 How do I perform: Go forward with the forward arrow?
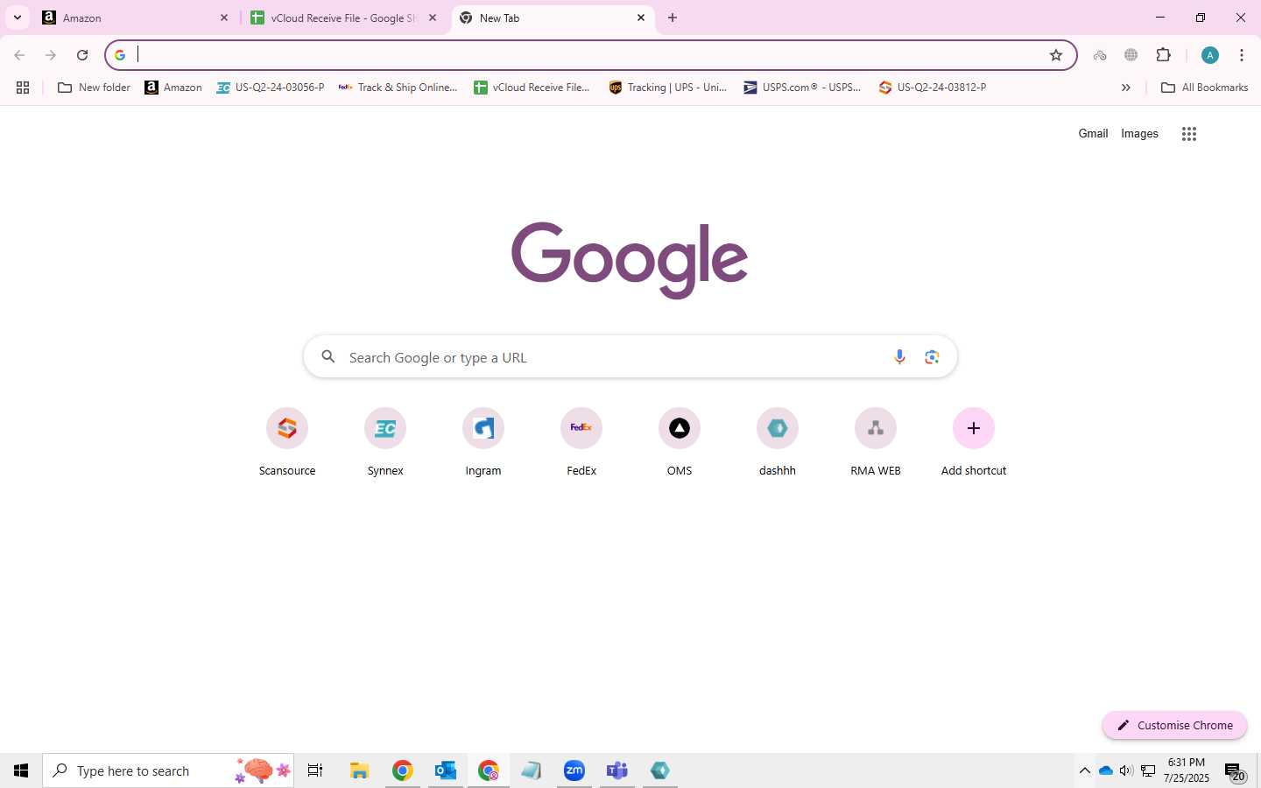51,55
